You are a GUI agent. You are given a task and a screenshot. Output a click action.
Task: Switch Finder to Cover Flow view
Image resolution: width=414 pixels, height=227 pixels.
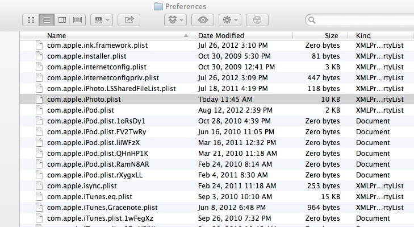pos(77,20)
